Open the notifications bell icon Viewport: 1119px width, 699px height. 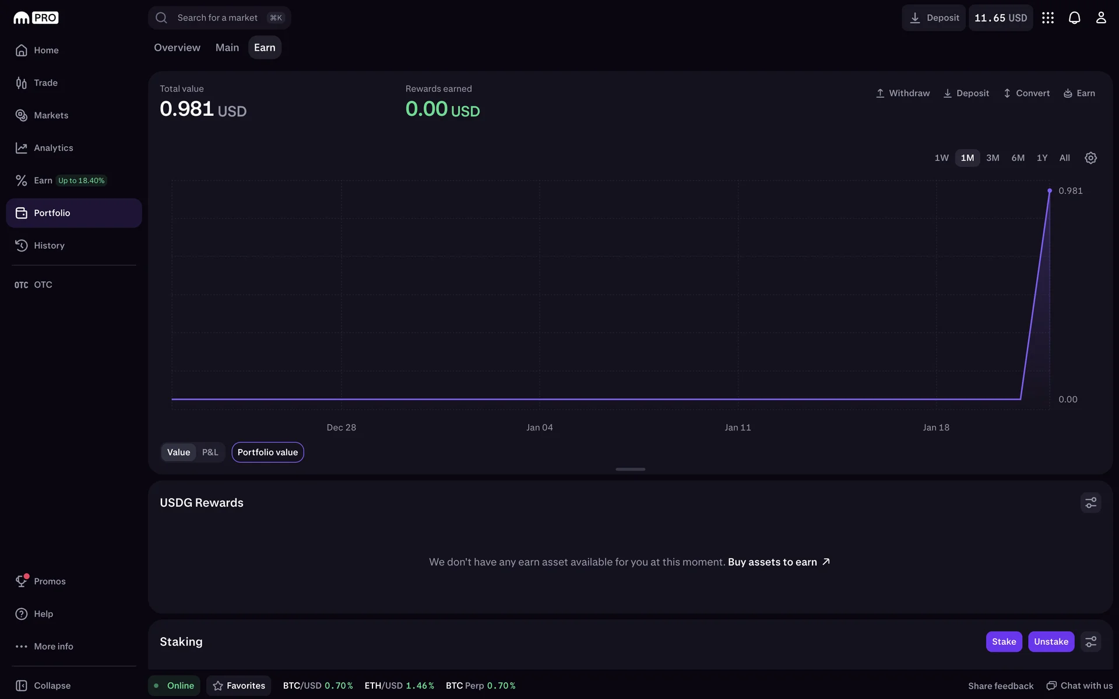pyautogui.click(x=1074, y=18)
